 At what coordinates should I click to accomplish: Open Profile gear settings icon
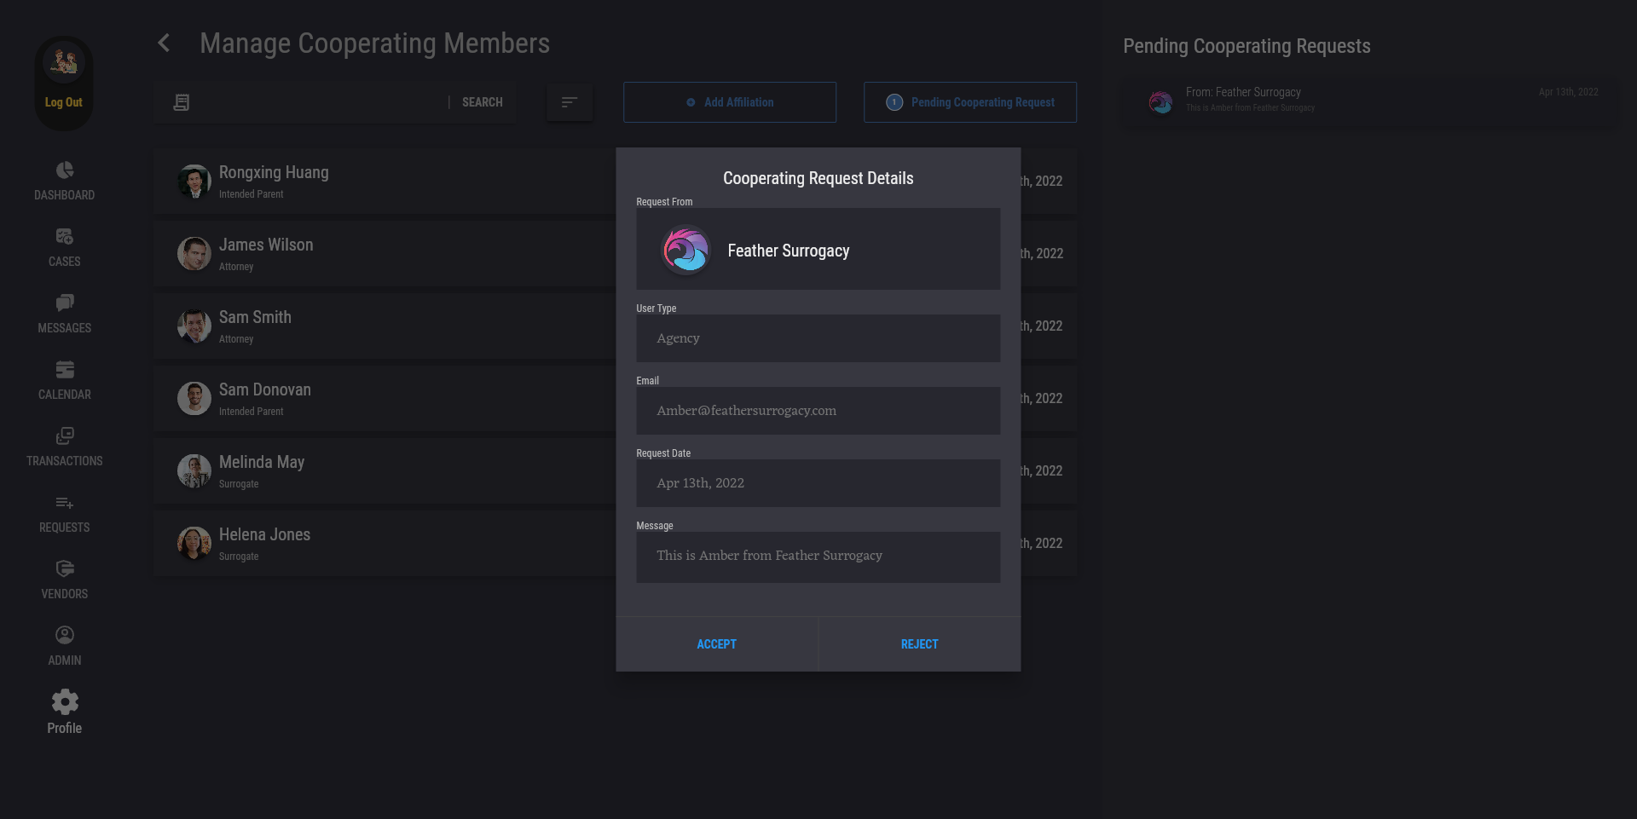pos(65,702)
